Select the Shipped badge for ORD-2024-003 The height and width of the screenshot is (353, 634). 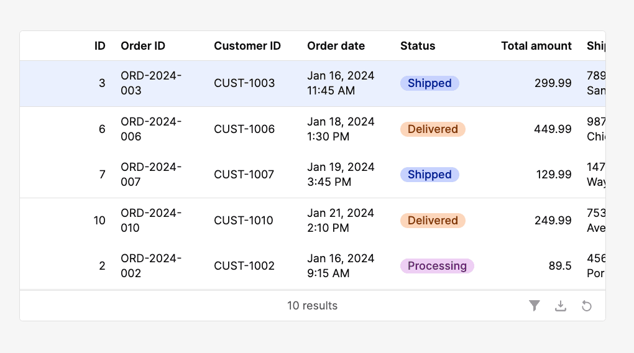pyautogui.click(x=430, y=83)
